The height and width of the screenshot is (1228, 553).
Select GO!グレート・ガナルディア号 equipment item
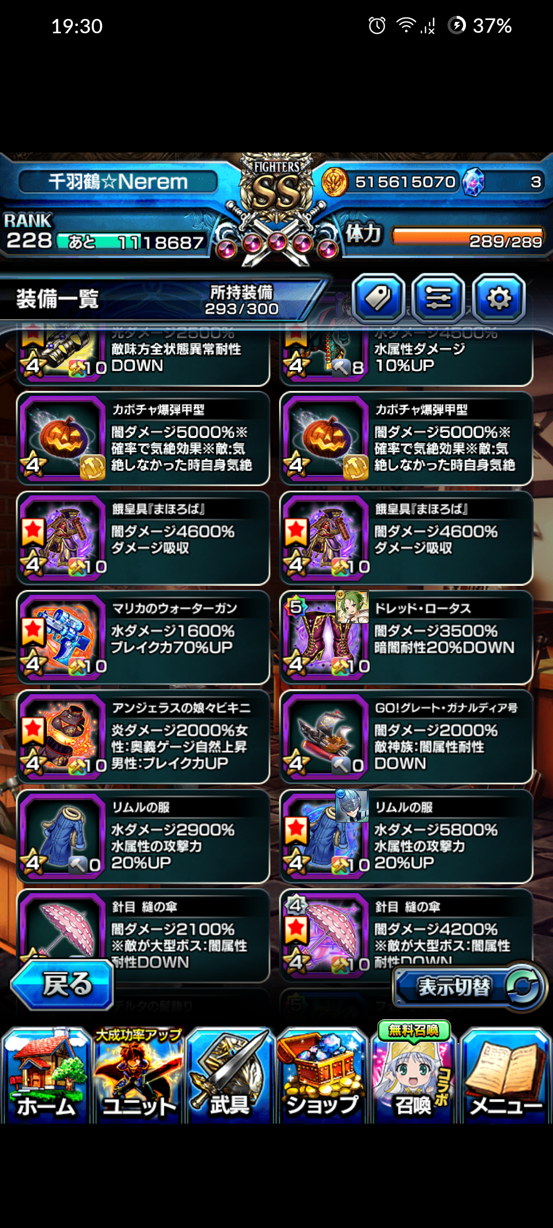tap(406, 737)
